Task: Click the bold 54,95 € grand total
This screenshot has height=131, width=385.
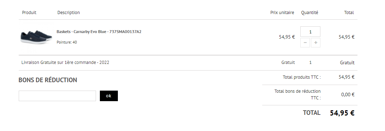Action: (342, 113)
